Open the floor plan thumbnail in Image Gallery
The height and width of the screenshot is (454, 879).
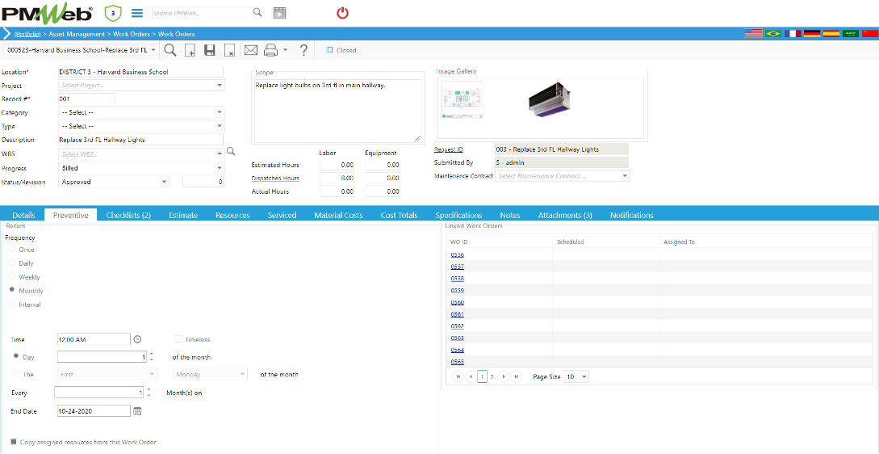(463, 100)
